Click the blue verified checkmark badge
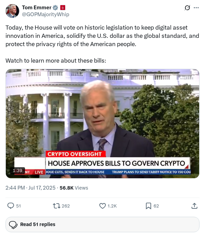 click(56, 8)
